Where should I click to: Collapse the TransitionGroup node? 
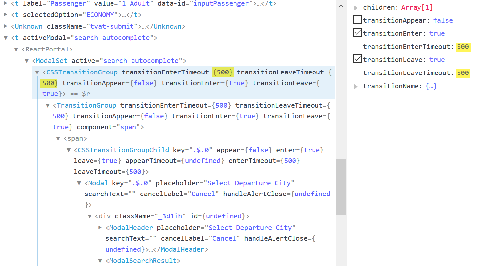pyautogui.click(x=48, y=105)
